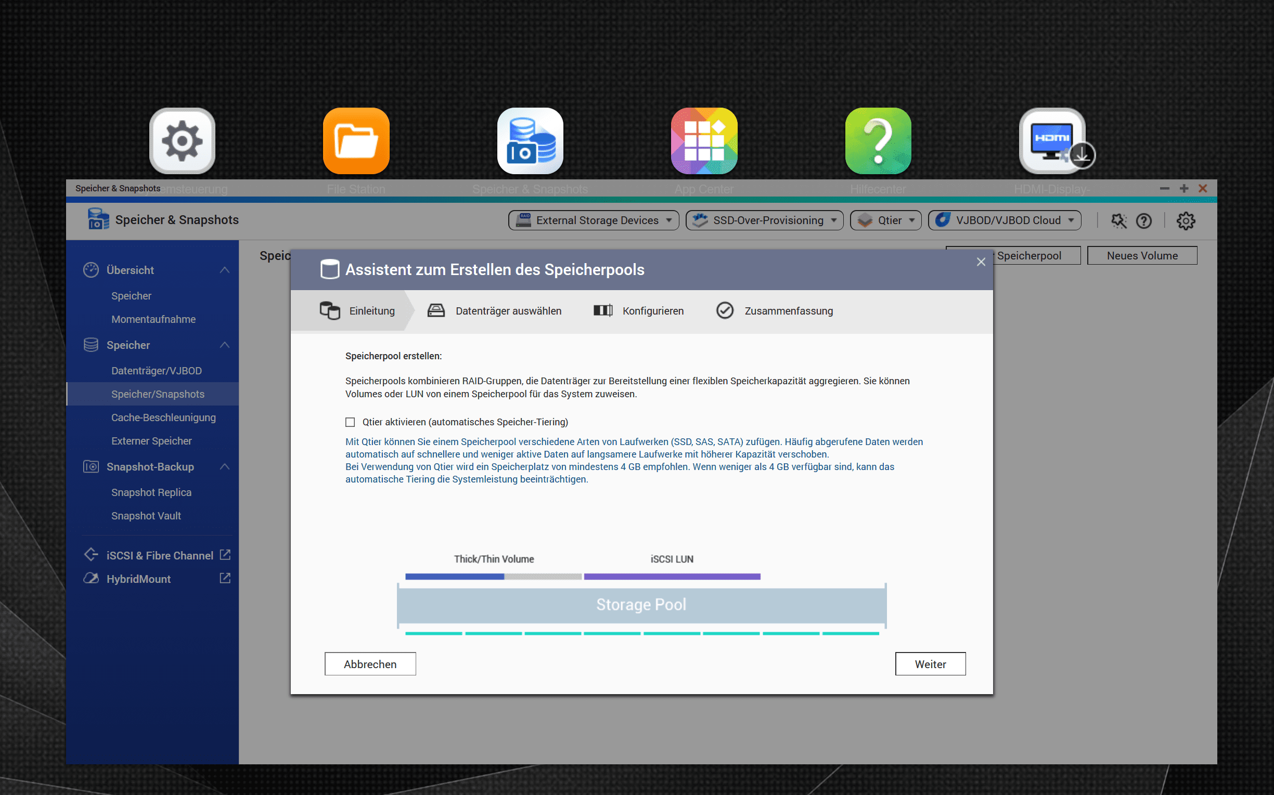This screenshot has width=1274, height=795.
Task: Open the Hilfecenter question mark icon
Action: (878, 140)
